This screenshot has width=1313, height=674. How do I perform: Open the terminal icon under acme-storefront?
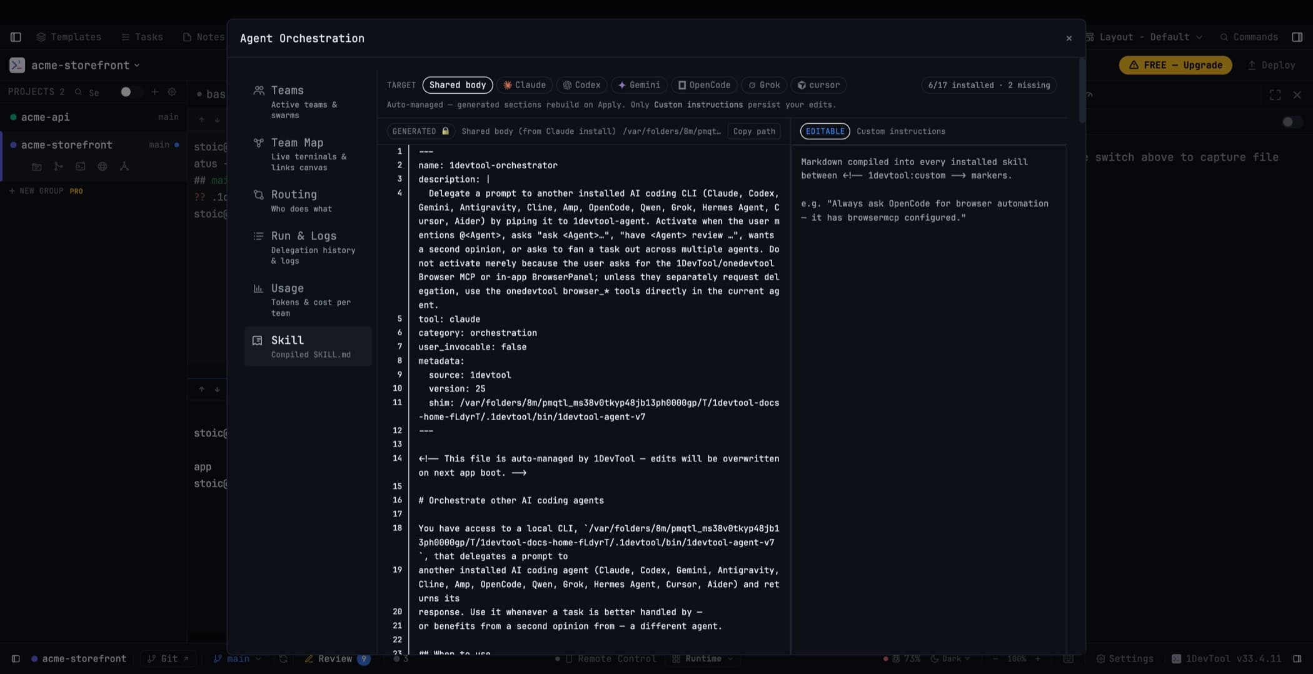tap(81, 166)
